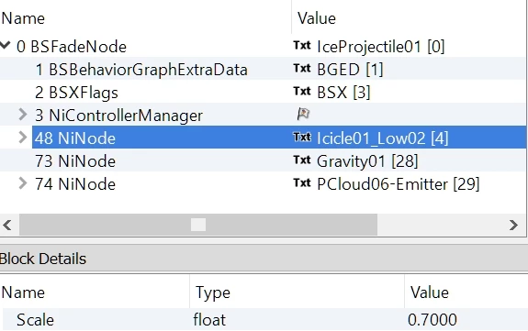Screen dimensions: 528x331
Task: Click the Txt icon beside IceProjectile01
Action: 302,46
